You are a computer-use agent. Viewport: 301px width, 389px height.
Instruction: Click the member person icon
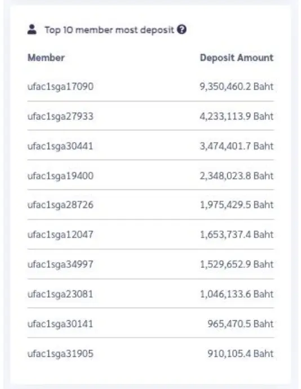point(32,29)
